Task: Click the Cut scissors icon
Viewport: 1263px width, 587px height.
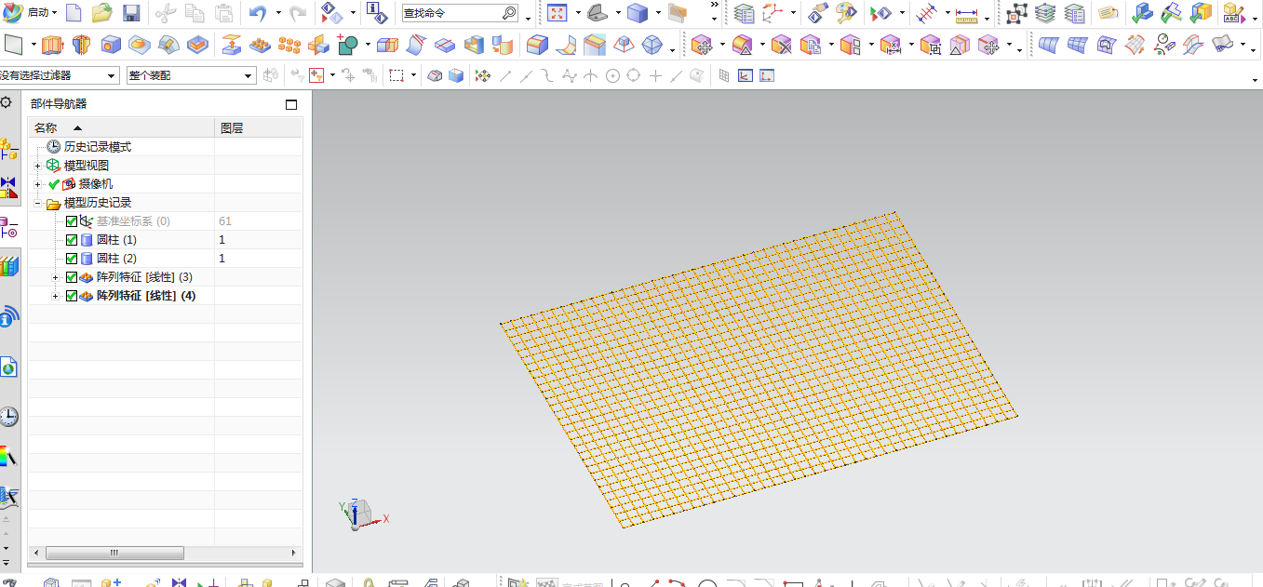Action: (165, 13)
